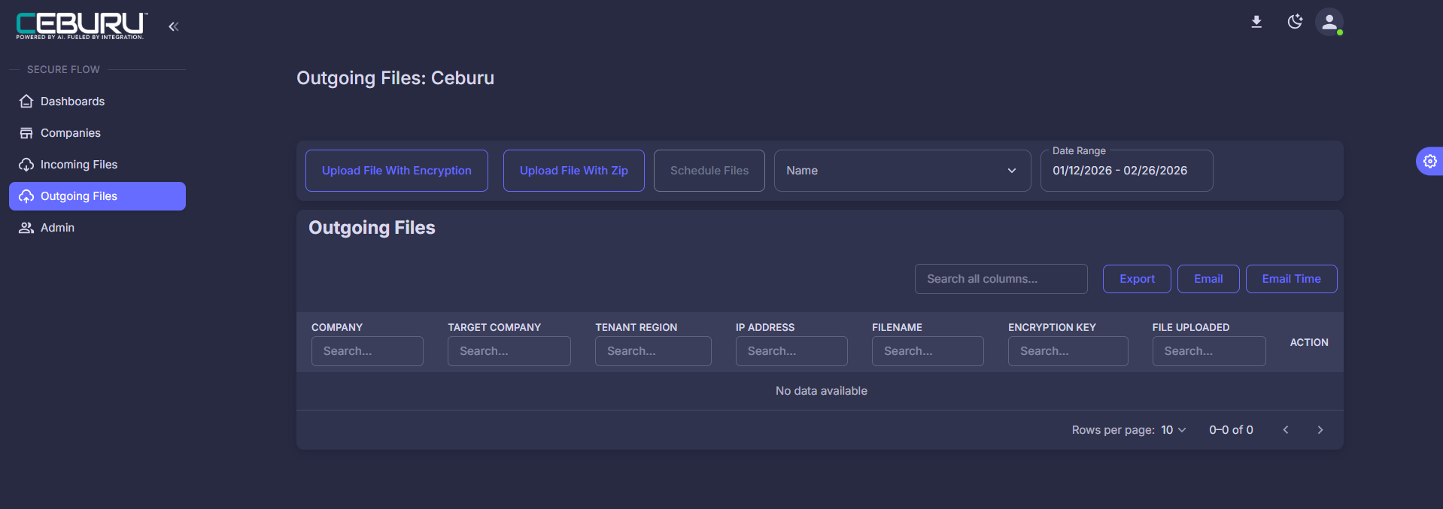Sort by FILENAME column header
Image resolution: width=1443 pixels, height=509 pixels.
pos(897,327)
